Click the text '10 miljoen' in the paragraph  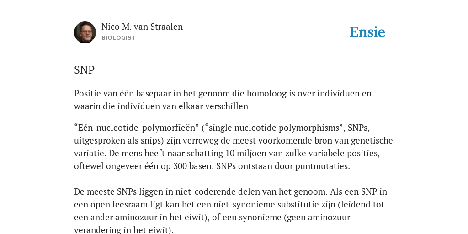click(x=245, y=153)
